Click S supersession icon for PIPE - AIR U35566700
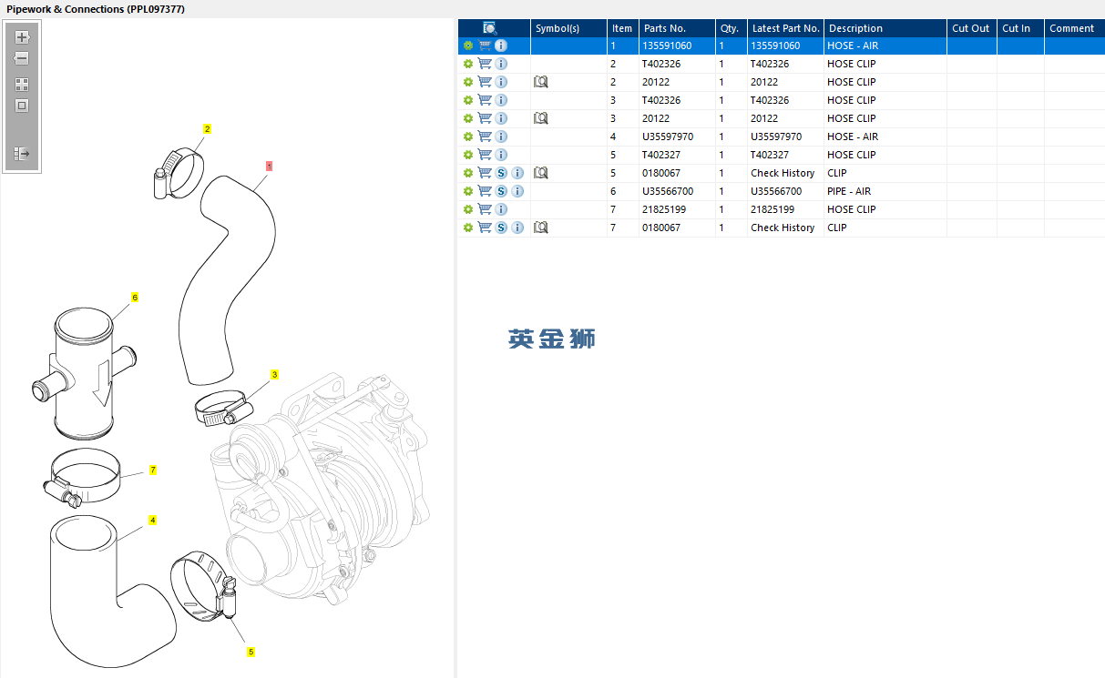 (x=501, y=191)
